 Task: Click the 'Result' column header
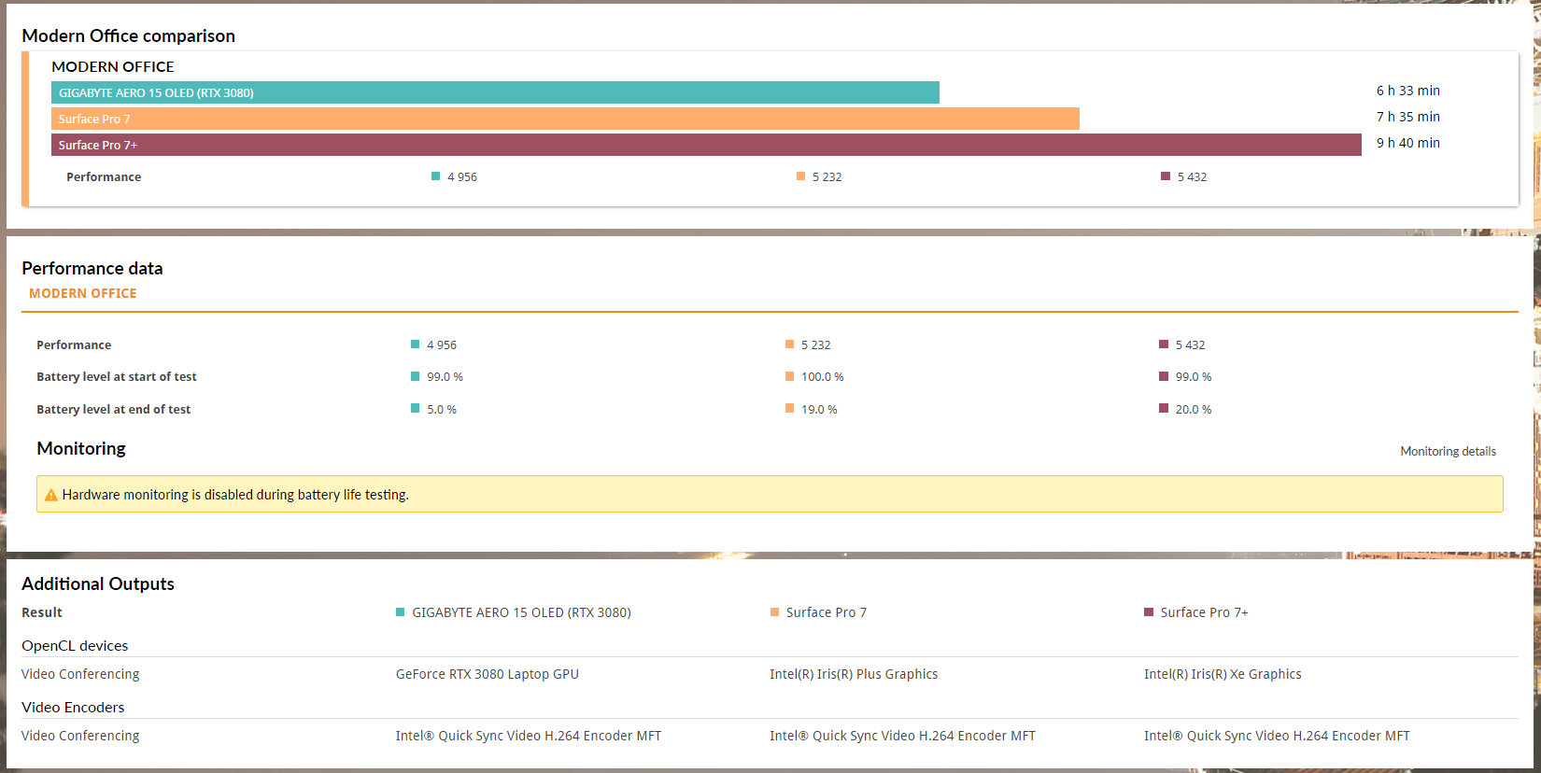(42, 612)
